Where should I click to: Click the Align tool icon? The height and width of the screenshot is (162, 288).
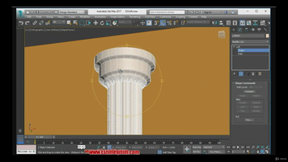pyautogui.click(x=221, y=23)
